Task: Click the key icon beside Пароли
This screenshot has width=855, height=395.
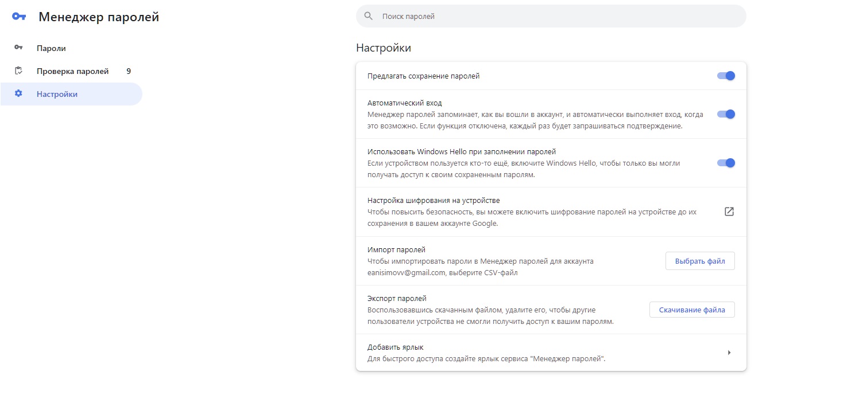Action: tap(18, 48)
